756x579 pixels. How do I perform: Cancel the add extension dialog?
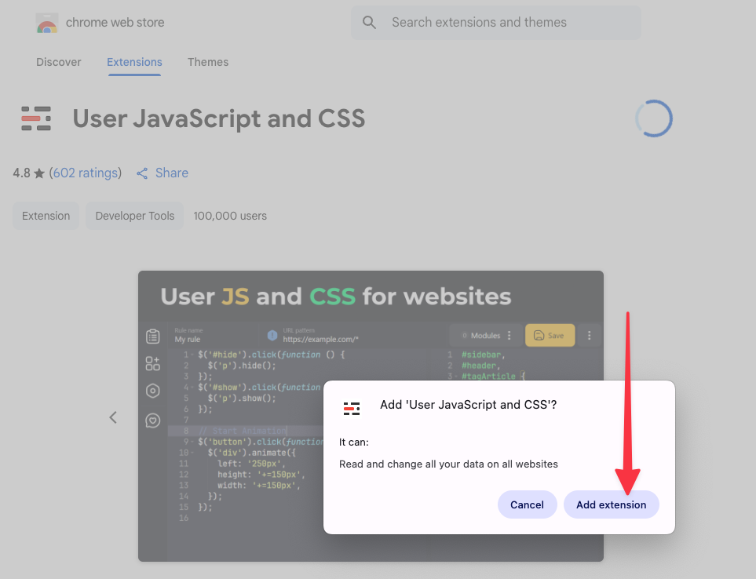click(x=527, y=504)
